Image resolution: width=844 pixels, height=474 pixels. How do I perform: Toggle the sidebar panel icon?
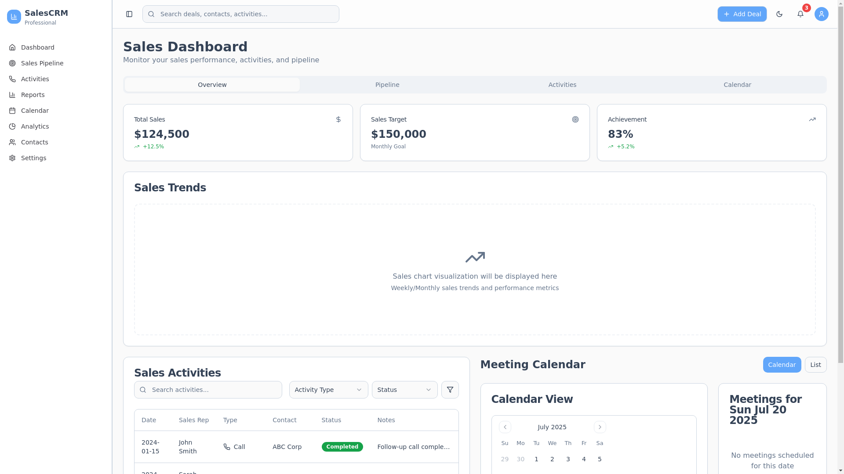tap(129, 14)
